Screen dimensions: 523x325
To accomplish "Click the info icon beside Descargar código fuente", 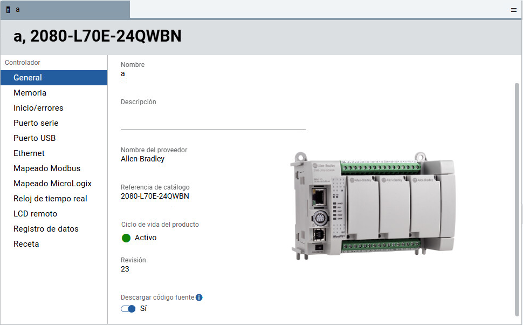I will 199,297.
